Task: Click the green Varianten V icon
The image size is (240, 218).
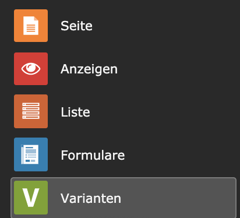Action: tap(31, 198)
